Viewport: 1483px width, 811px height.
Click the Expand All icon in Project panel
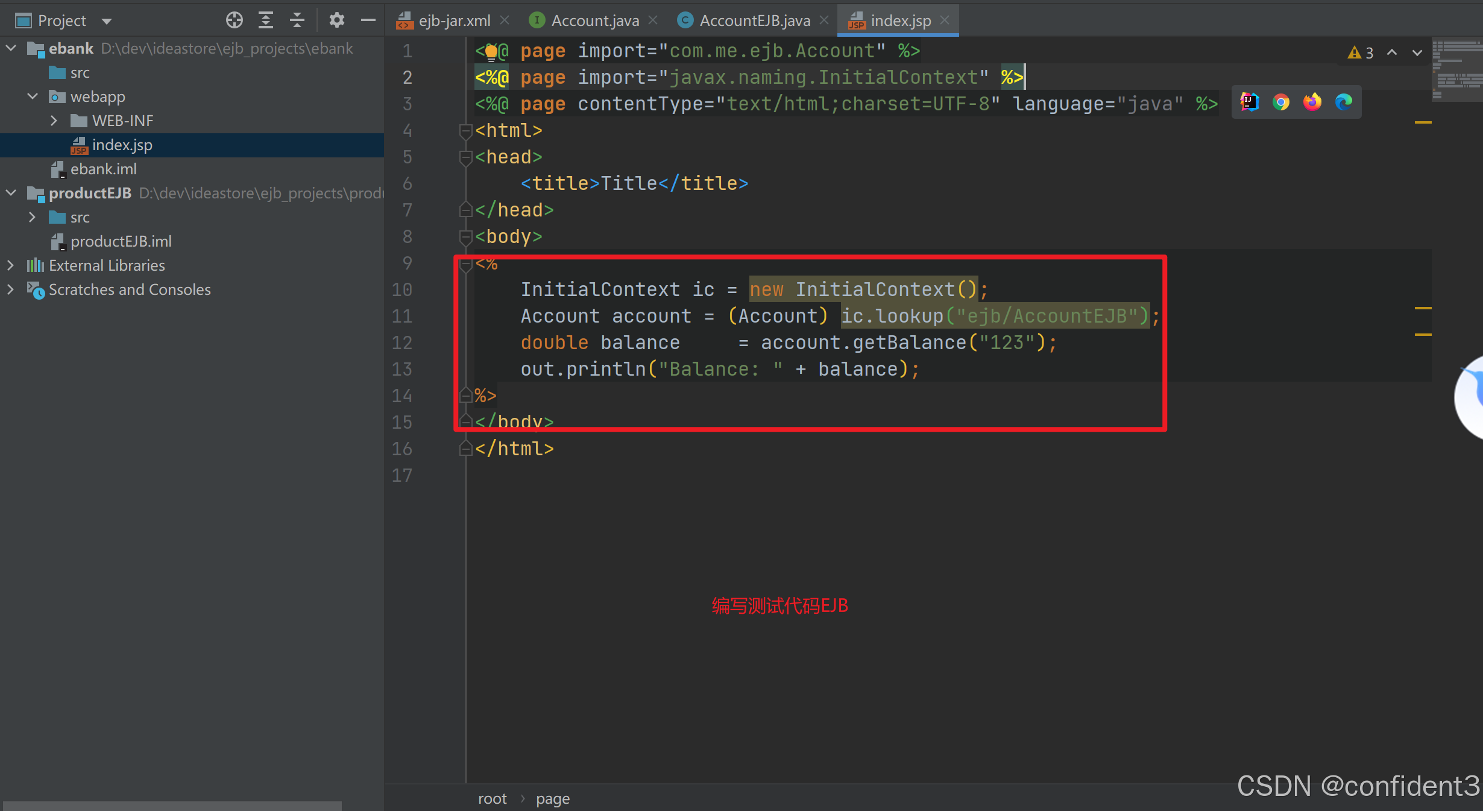click(266, 21)
